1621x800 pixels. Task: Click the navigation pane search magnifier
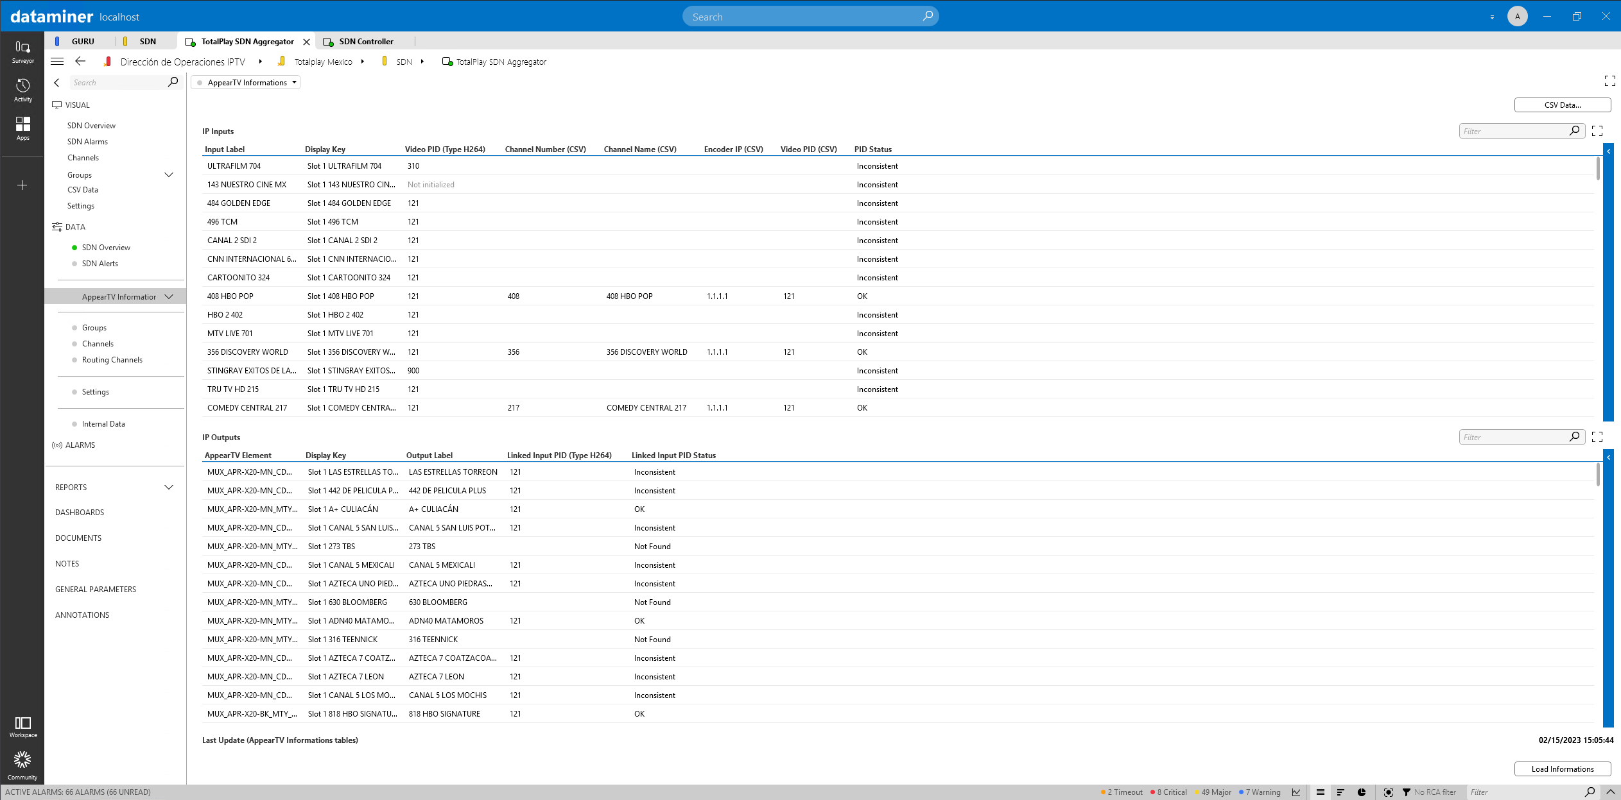pyautogui.click(x=173, y=82)
